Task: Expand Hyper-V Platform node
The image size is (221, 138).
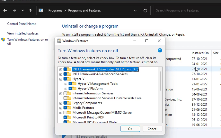Action: pyautogui.click(x=66, y=89)
